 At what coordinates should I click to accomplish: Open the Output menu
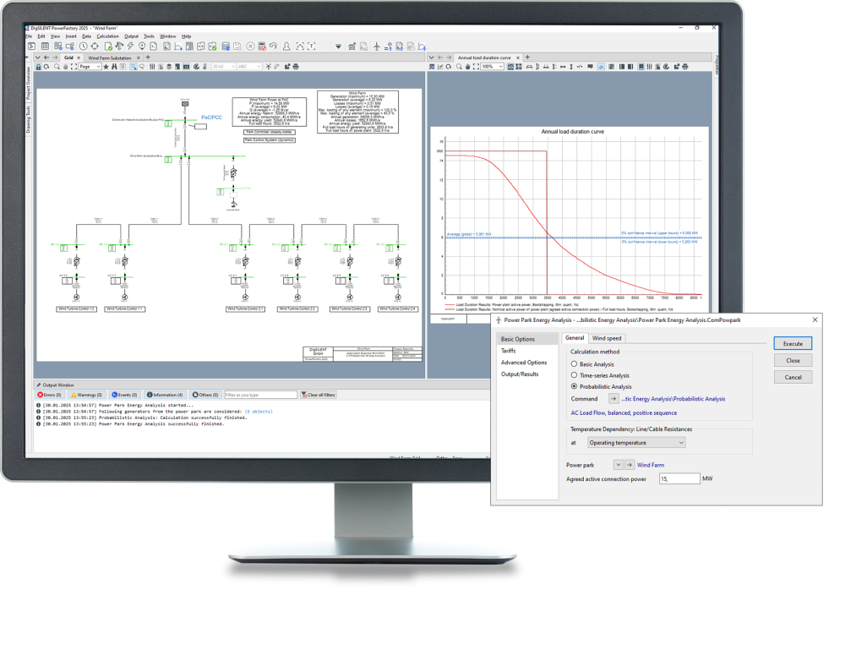point(132,36)
